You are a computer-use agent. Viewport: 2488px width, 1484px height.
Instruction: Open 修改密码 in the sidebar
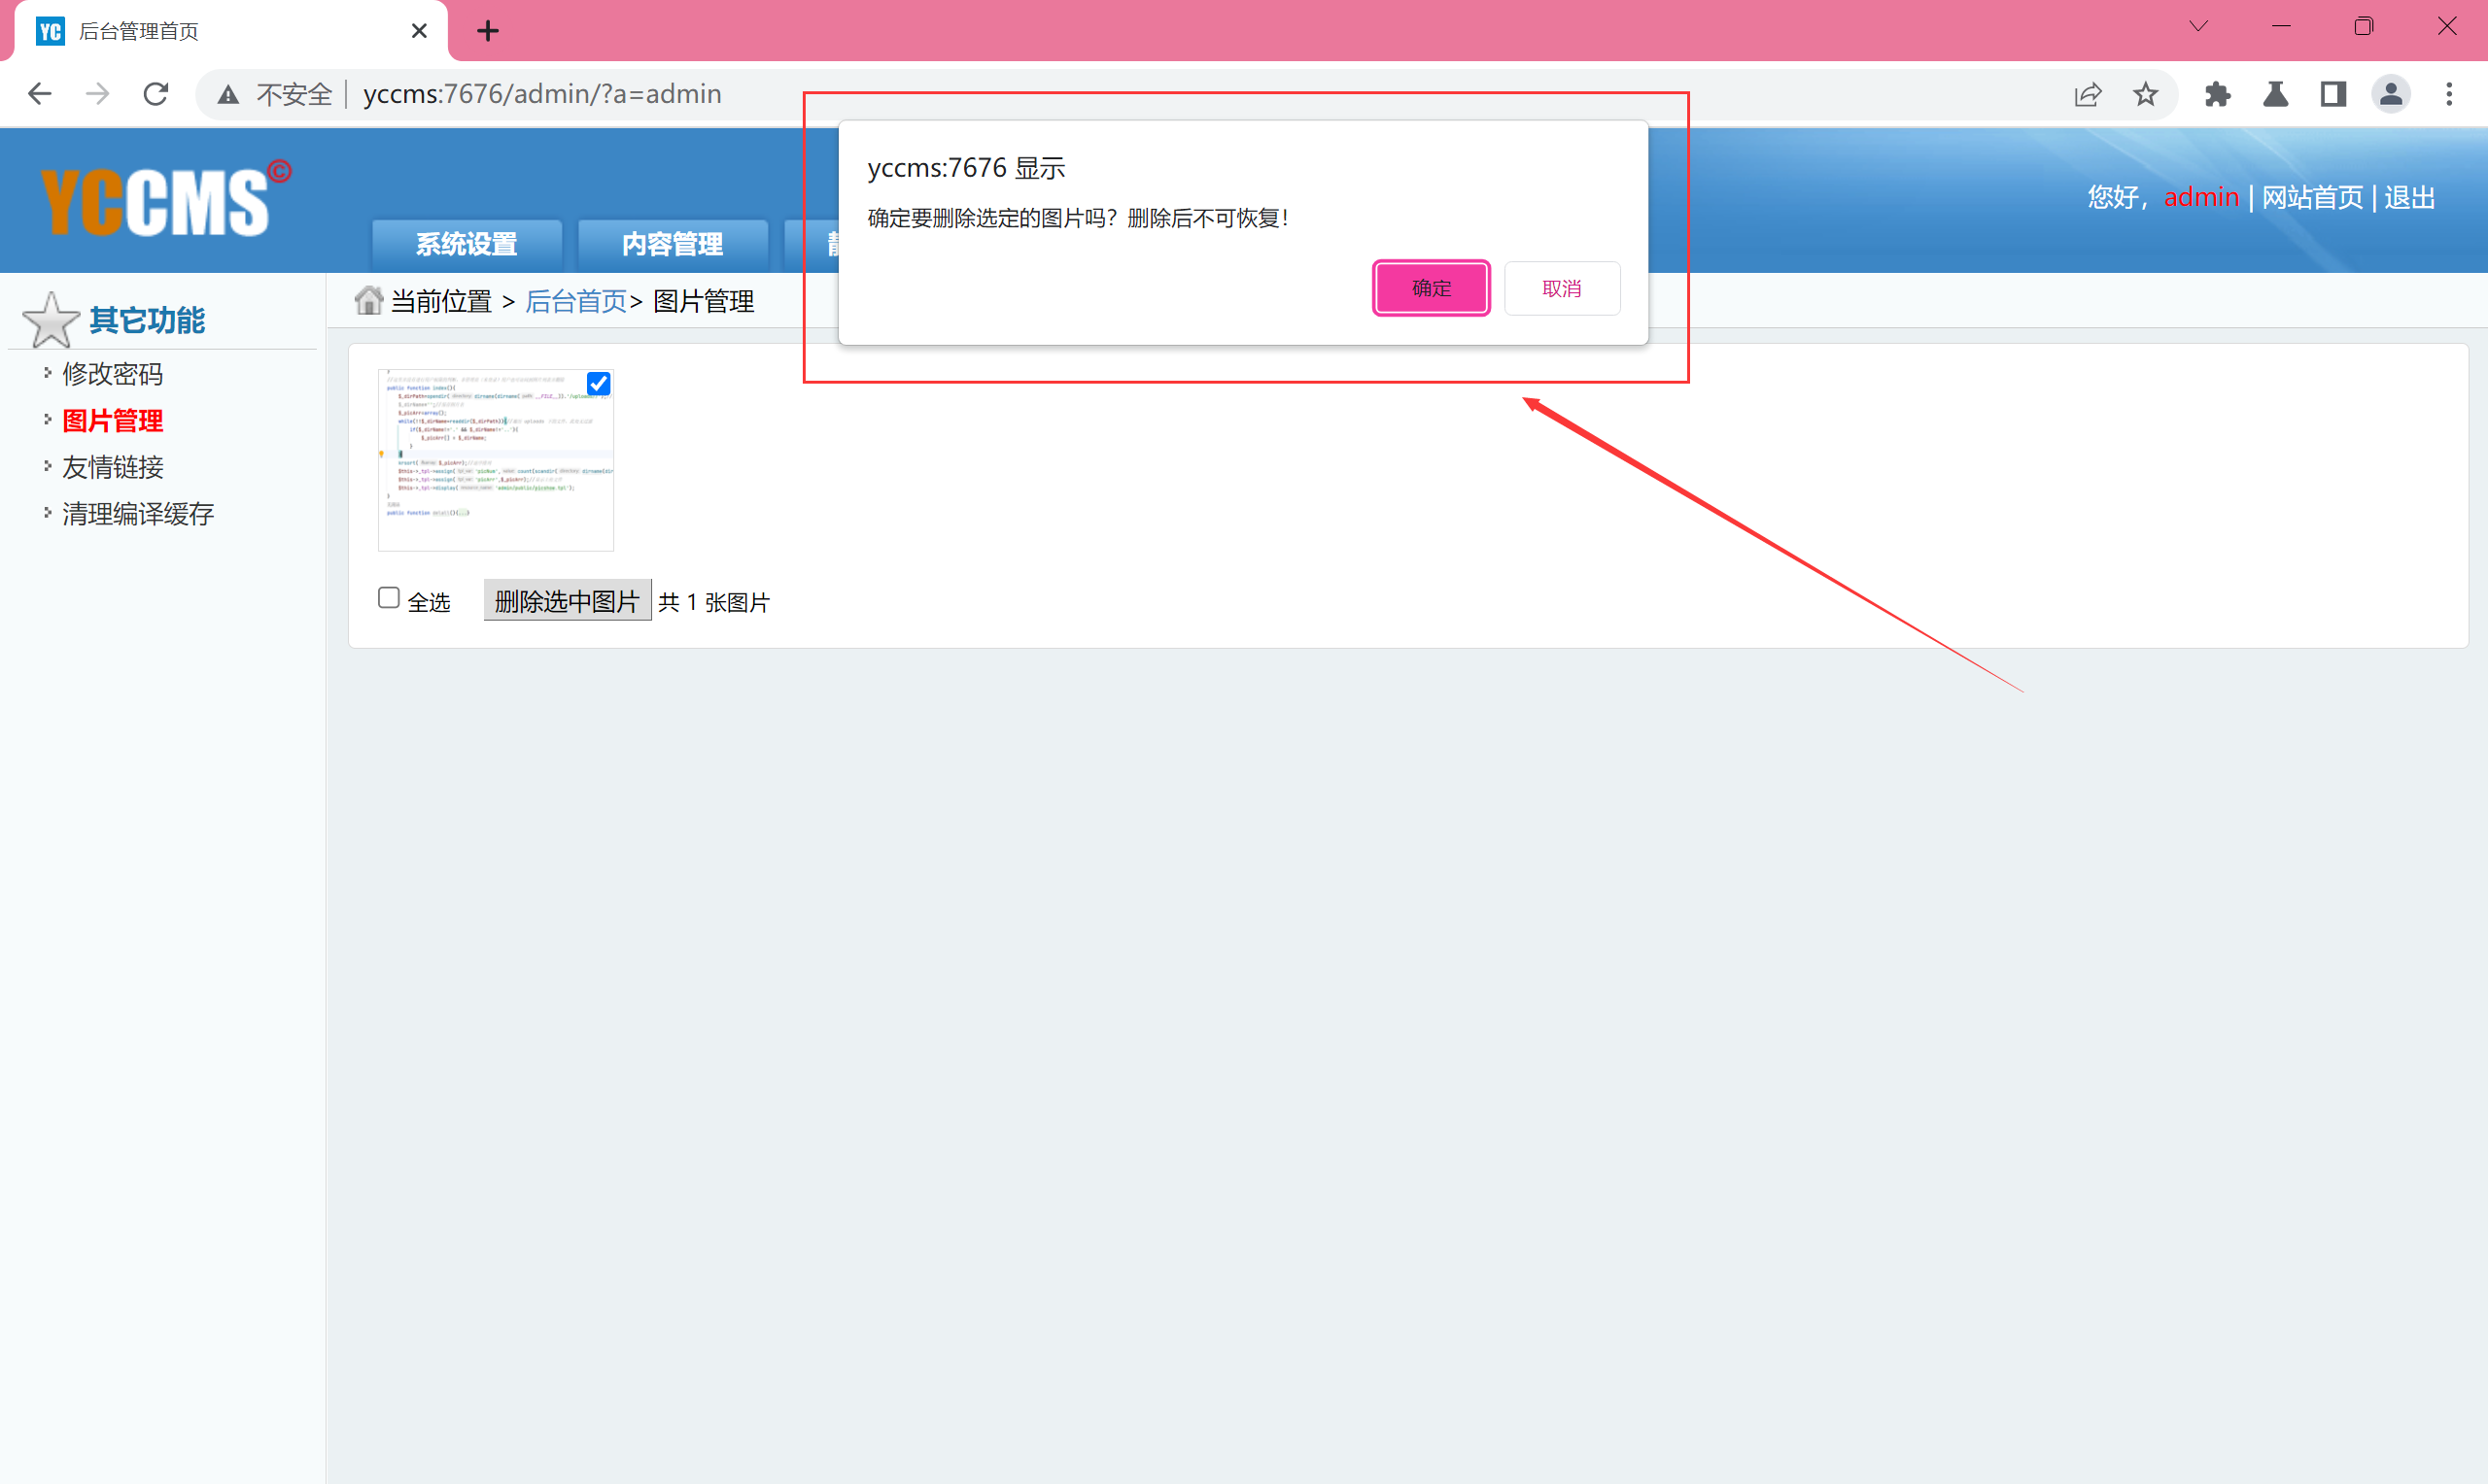pos(112,374)
